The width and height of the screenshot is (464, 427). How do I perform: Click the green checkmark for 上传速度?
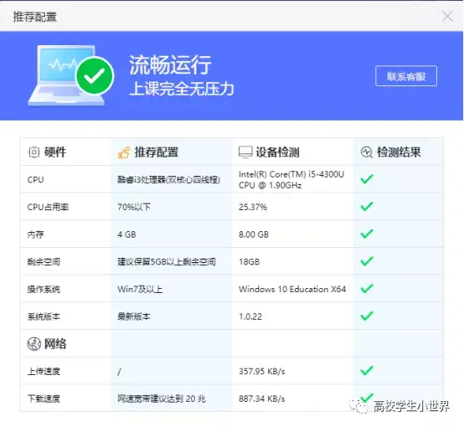point(367,370)
